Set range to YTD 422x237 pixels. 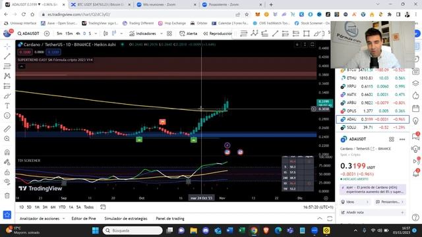pyautogui.click(x=62, y=207)
